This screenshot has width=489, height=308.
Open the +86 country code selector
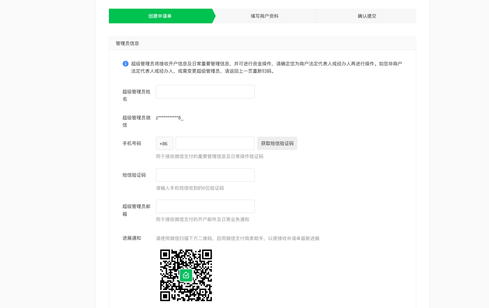click(165, 143)
